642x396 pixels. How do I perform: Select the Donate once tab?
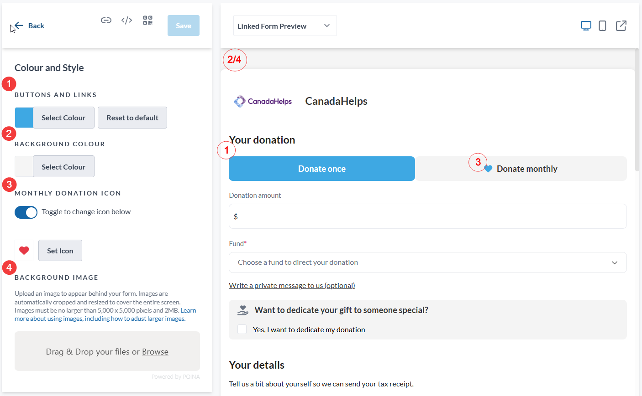coord(321,168)
